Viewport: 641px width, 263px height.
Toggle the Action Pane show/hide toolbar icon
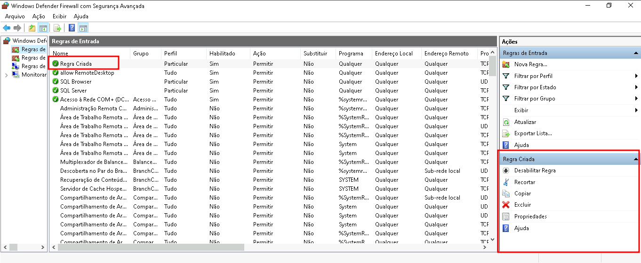(83, 28)
